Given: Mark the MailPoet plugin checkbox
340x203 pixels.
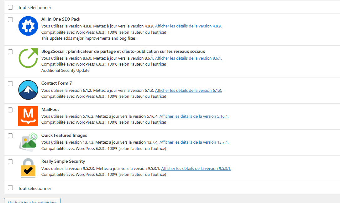Looking at the screenshot, I should click(10, 110).
